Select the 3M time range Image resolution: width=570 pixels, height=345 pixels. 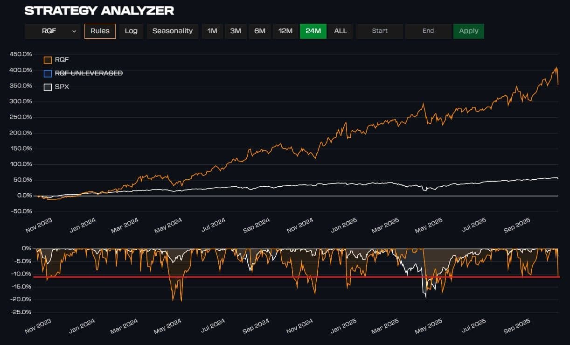236,31
